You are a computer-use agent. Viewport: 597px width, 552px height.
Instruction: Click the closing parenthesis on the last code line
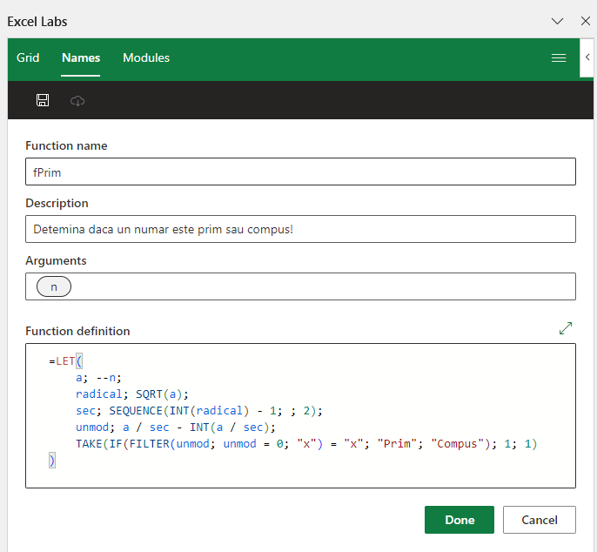pos(52,461)
